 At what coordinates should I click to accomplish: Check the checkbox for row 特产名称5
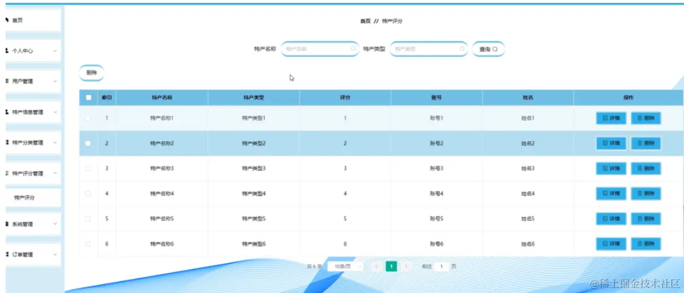88,218
